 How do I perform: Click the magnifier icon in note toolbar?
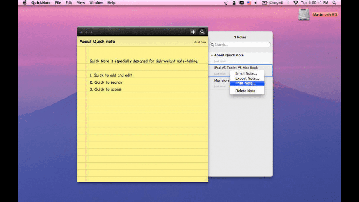point(202,32)
